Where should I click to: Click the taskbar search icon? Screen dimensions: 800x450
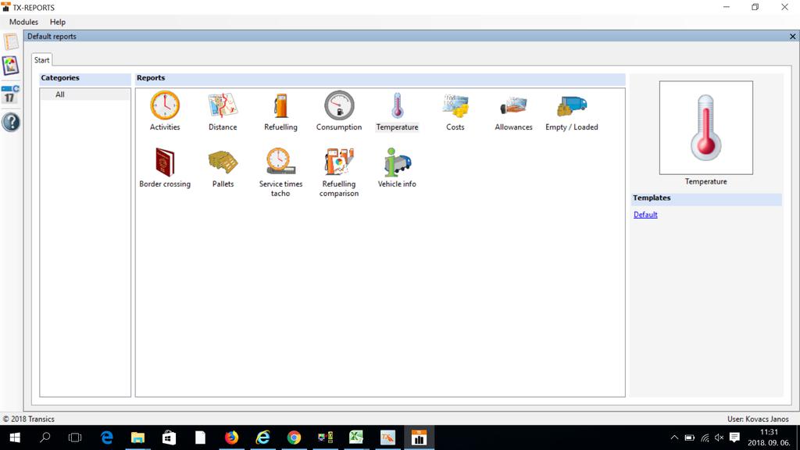coord(45,437)
